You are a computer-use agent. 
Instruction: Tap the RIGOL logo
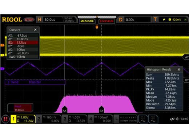(12, 20)
